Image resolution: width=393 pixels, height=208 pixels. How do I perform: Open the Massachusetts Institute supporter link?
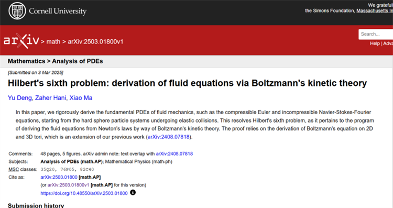pyautogui.click(x=375, y=11)
